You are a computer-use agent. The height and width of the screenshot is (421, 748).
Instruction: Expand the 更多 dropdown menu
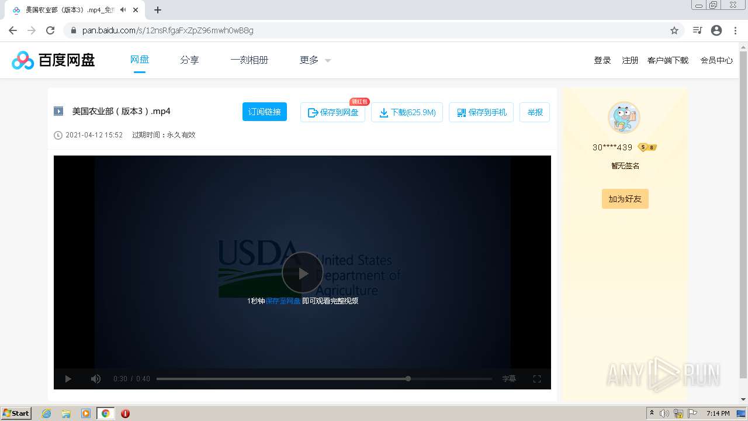pos(315,60)
